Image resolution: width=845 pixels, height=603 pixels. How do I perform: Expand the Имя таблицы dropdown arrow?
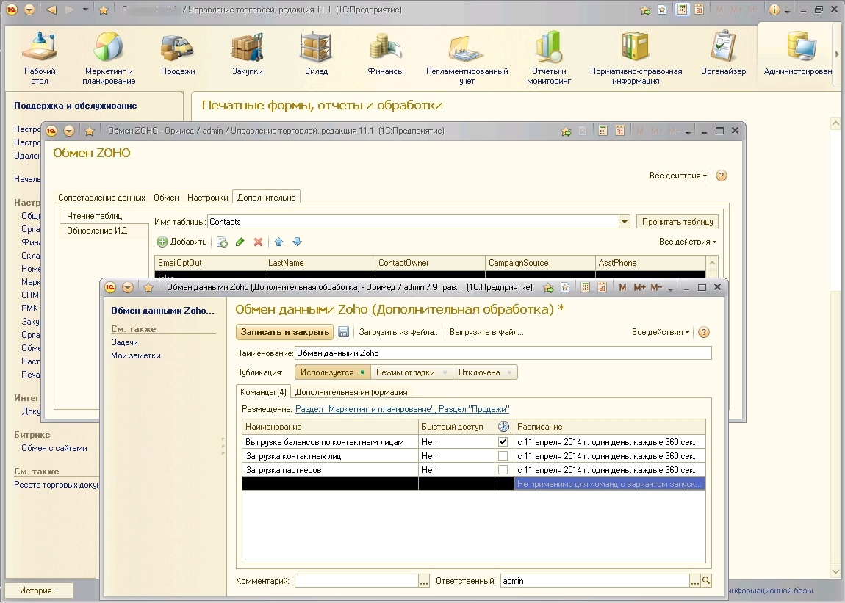pos(624,222)
